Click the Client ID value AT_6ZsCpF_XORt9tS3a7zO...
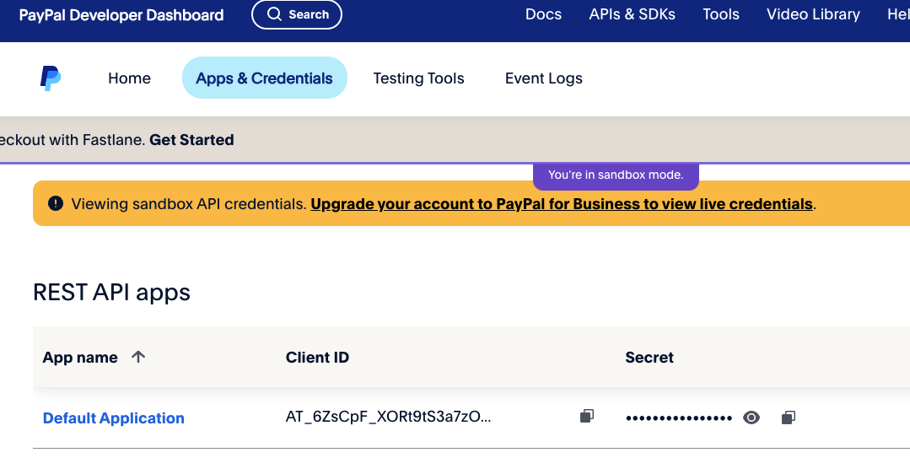 point(388,417)
